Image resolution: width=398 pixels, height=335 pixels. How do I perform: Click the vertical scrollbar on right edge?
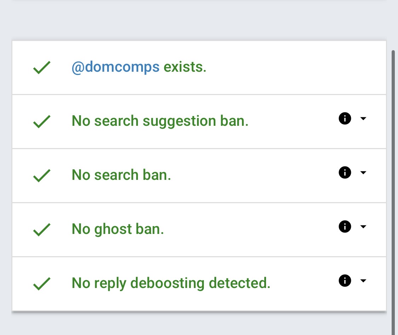(x=393, y=193)
